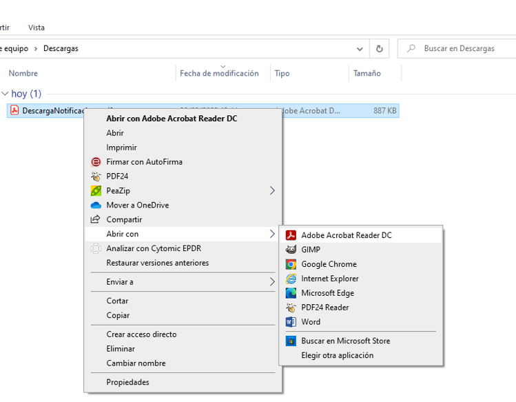
Task: Click the AutoFirma icon in context menu
Action: click(96, 162)
